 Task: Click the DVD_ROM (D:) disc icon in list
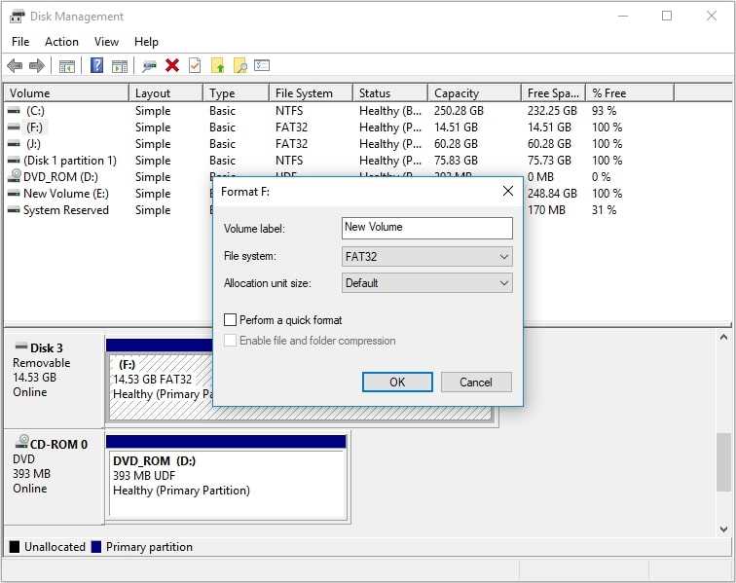[x=15, y=176]
